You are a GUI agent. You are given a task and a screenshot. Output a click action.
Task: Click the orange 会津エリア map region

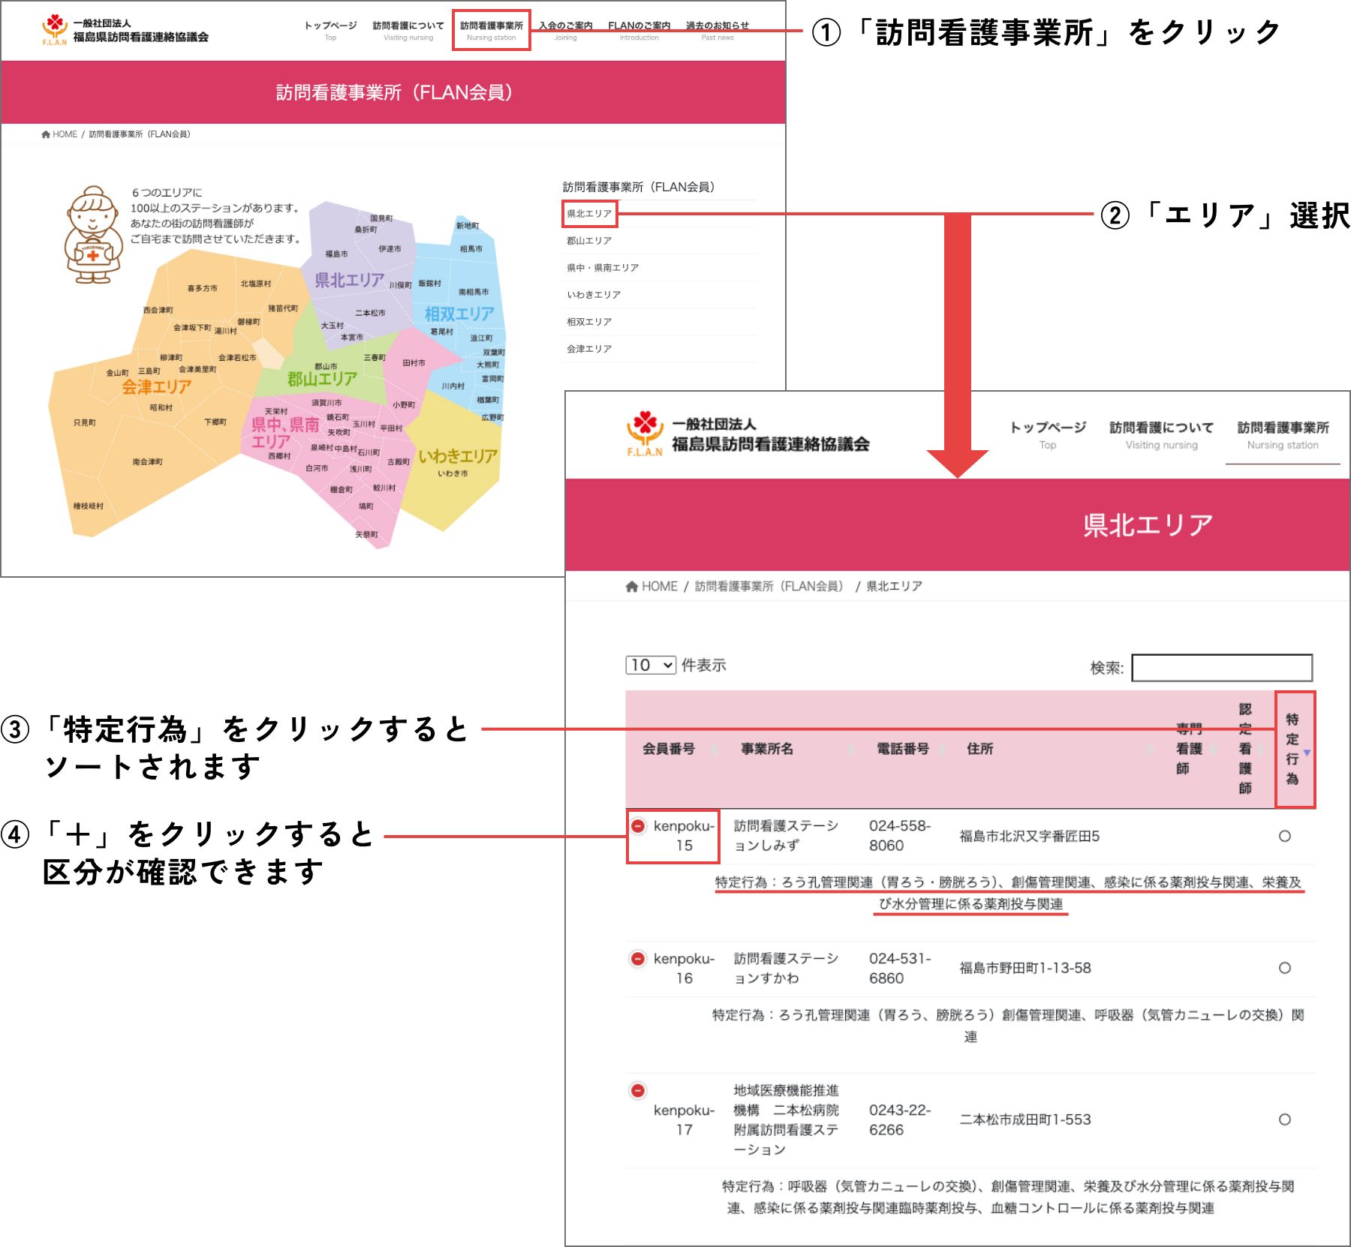(x=150, y=420)
